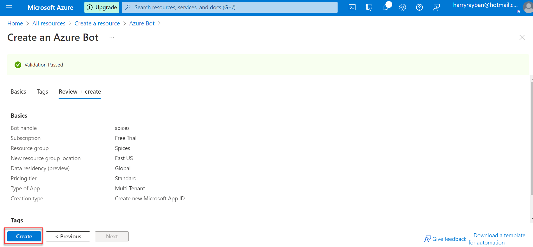The height and width of the screenshot is (247, 533).
Task: Open Download a template for automation
Action: click(x=497, y=239)
